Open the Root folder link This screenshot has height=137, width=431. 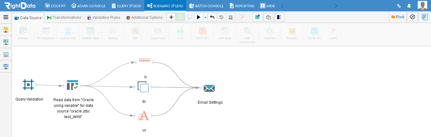[x=398, y=17]
